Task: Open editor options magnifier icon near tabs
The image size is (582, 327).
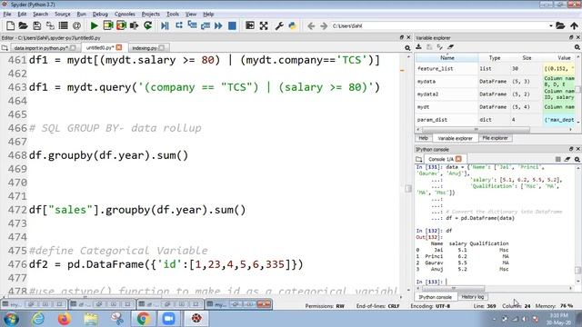Action: [407, 48]
